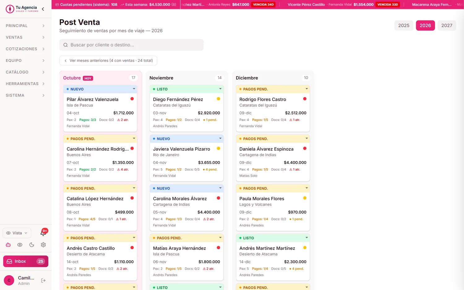464x290 pixels.
Task: Toggle dark mode with the moon icon
Action: (x=32, y=245)
